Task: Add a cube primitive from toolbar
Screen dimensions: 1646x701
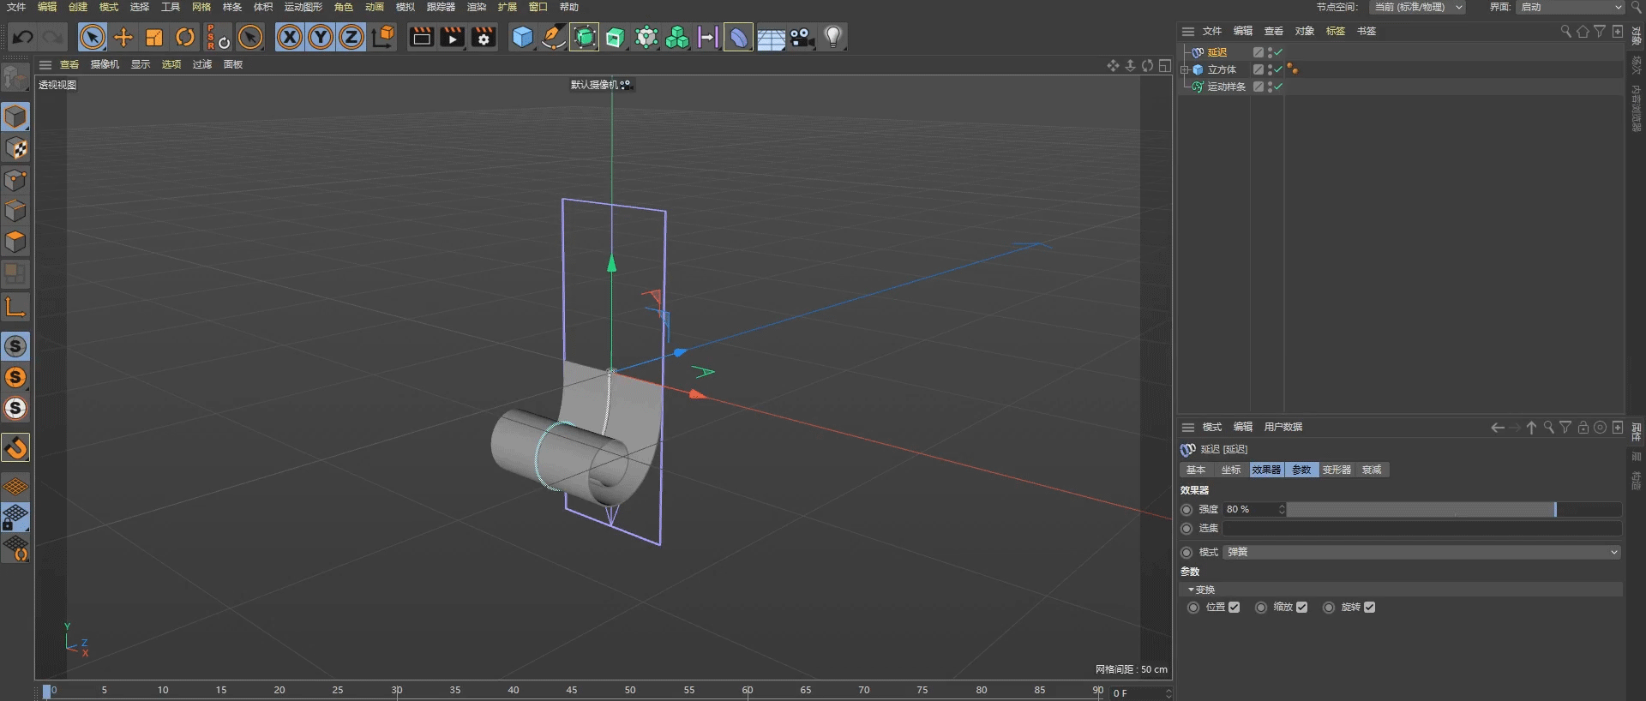Action: point(522,37)
